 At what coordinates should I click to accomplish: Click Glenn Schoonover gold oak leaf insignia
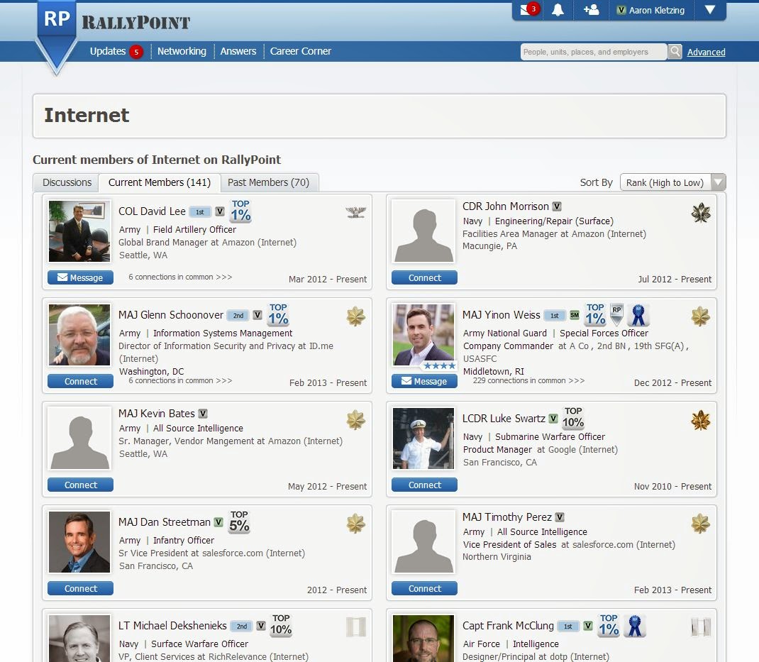pyautogui.click(x=356, y=316)
